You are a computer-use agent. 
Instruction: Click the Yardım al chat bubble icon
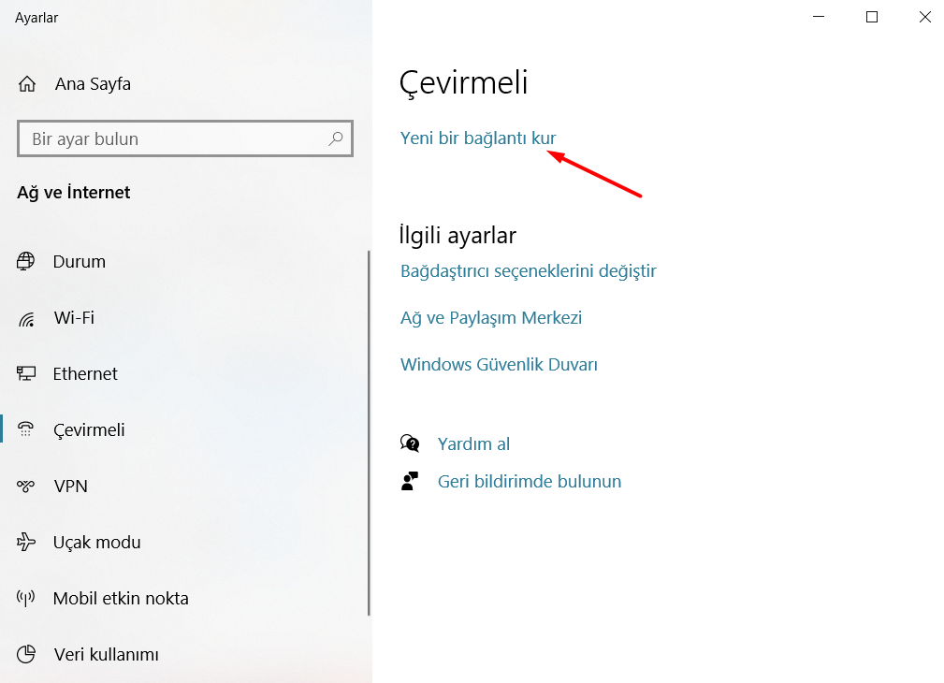[x=410, y=443]
